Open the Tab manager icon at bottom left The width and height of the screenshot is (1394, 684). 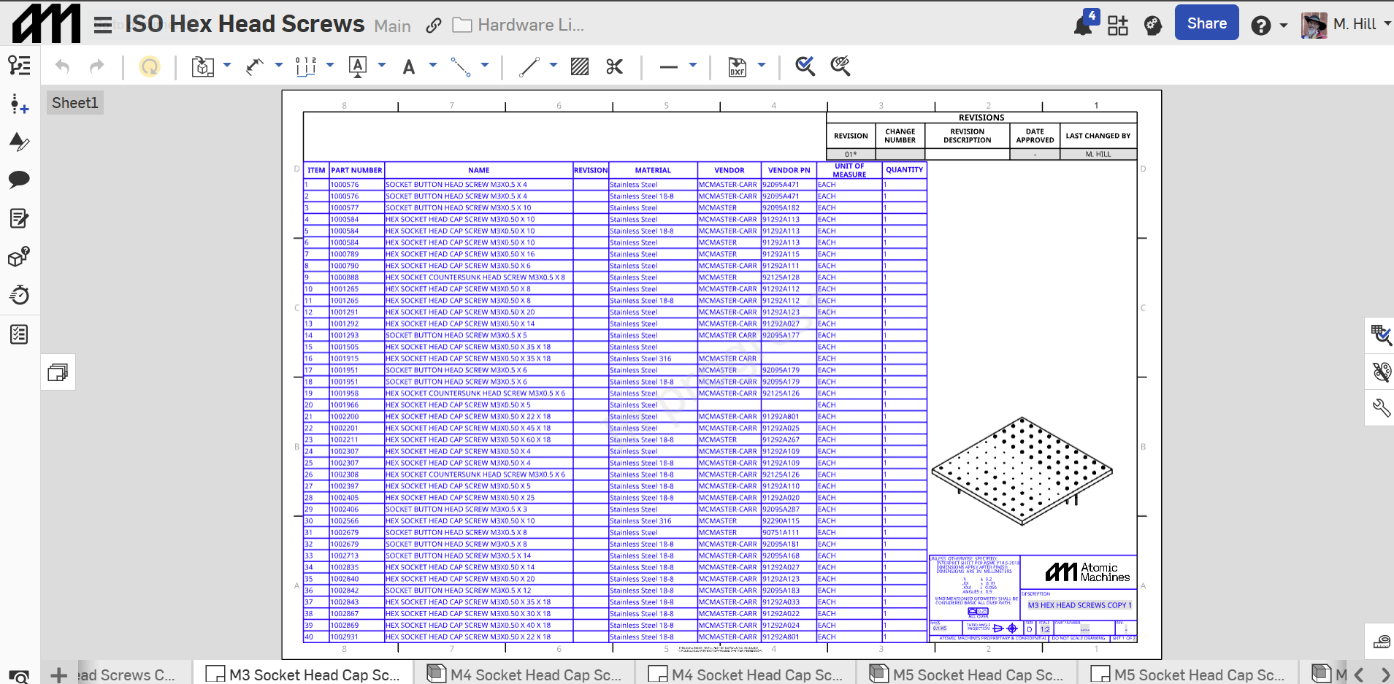[x=20, y=676]
